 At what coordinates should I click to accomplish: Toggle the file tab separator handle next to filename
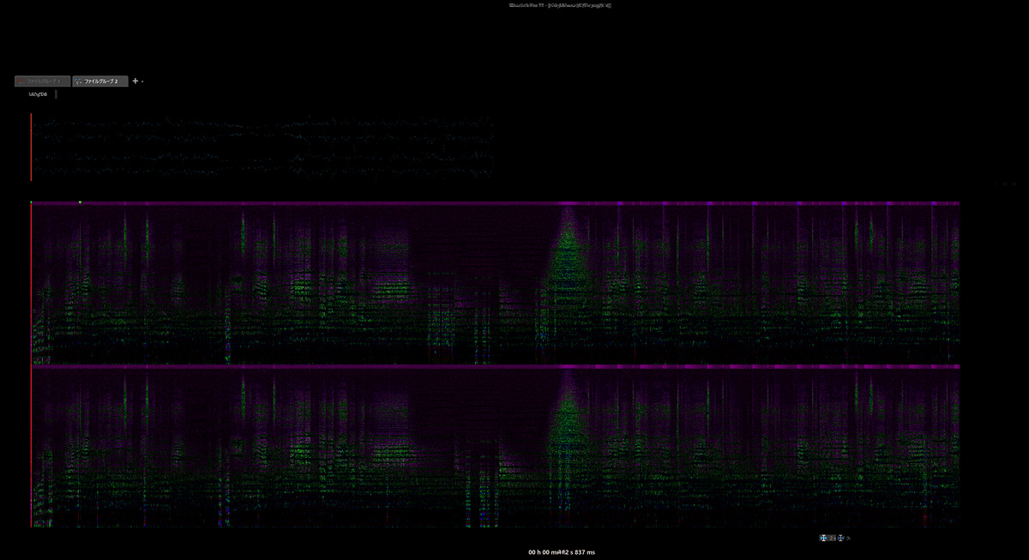click(x=54, y=93)
